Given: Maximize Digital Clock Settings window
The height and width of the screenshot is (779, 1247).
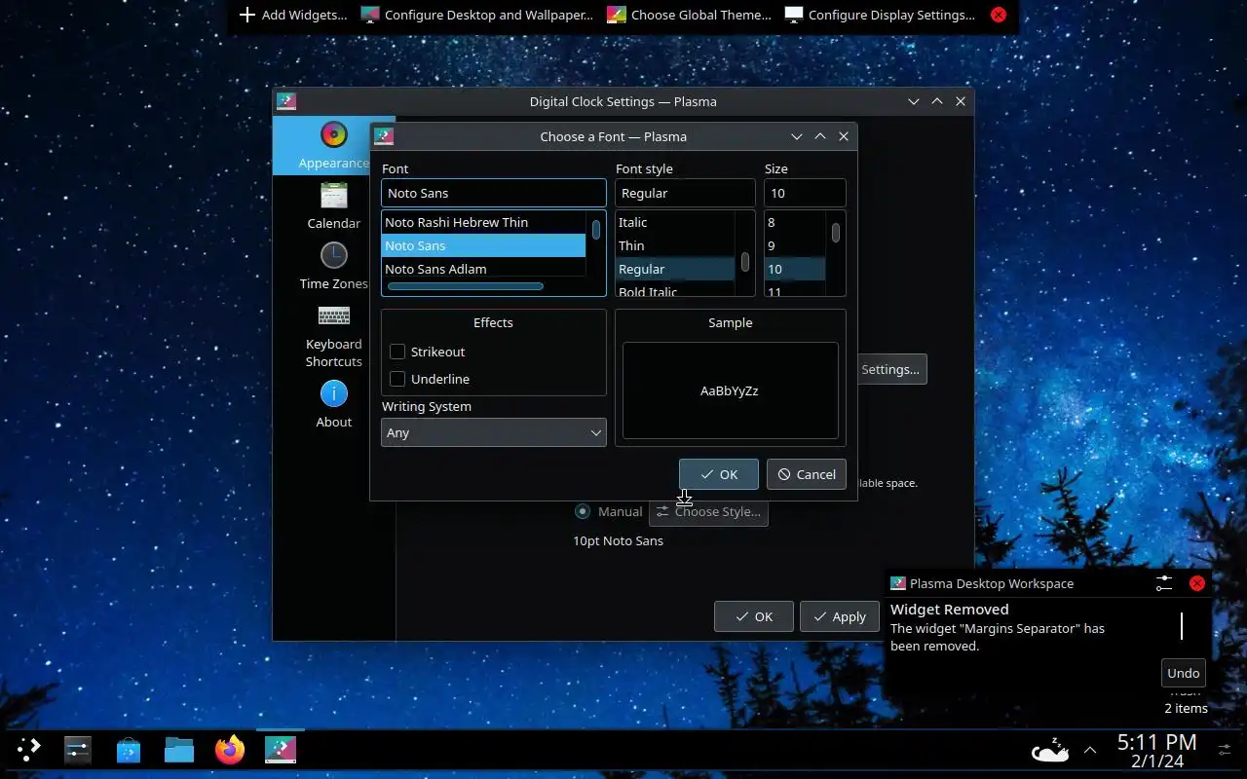Looking at the screenshot, I should 937,101.
